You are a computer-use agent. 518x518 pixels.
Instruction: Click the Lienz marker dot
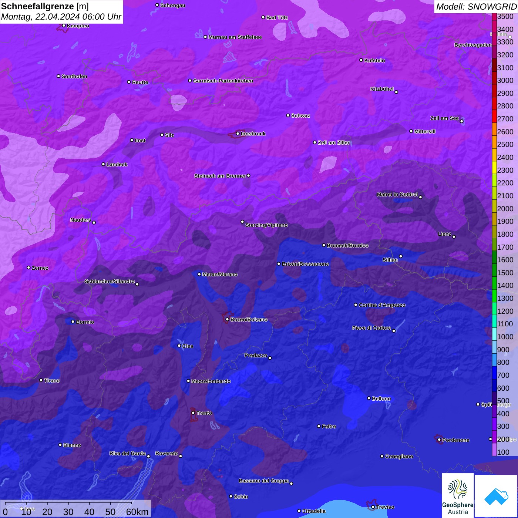(x=454, y=237)
